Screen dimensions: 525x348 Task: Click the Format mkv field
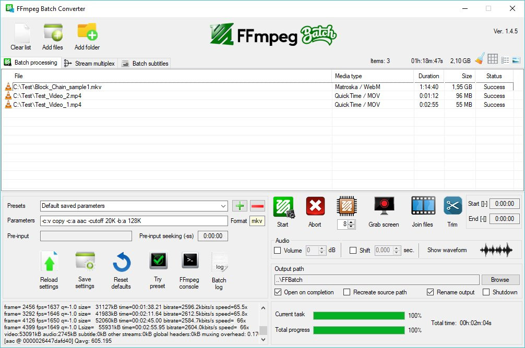click(x=257, y=221)
